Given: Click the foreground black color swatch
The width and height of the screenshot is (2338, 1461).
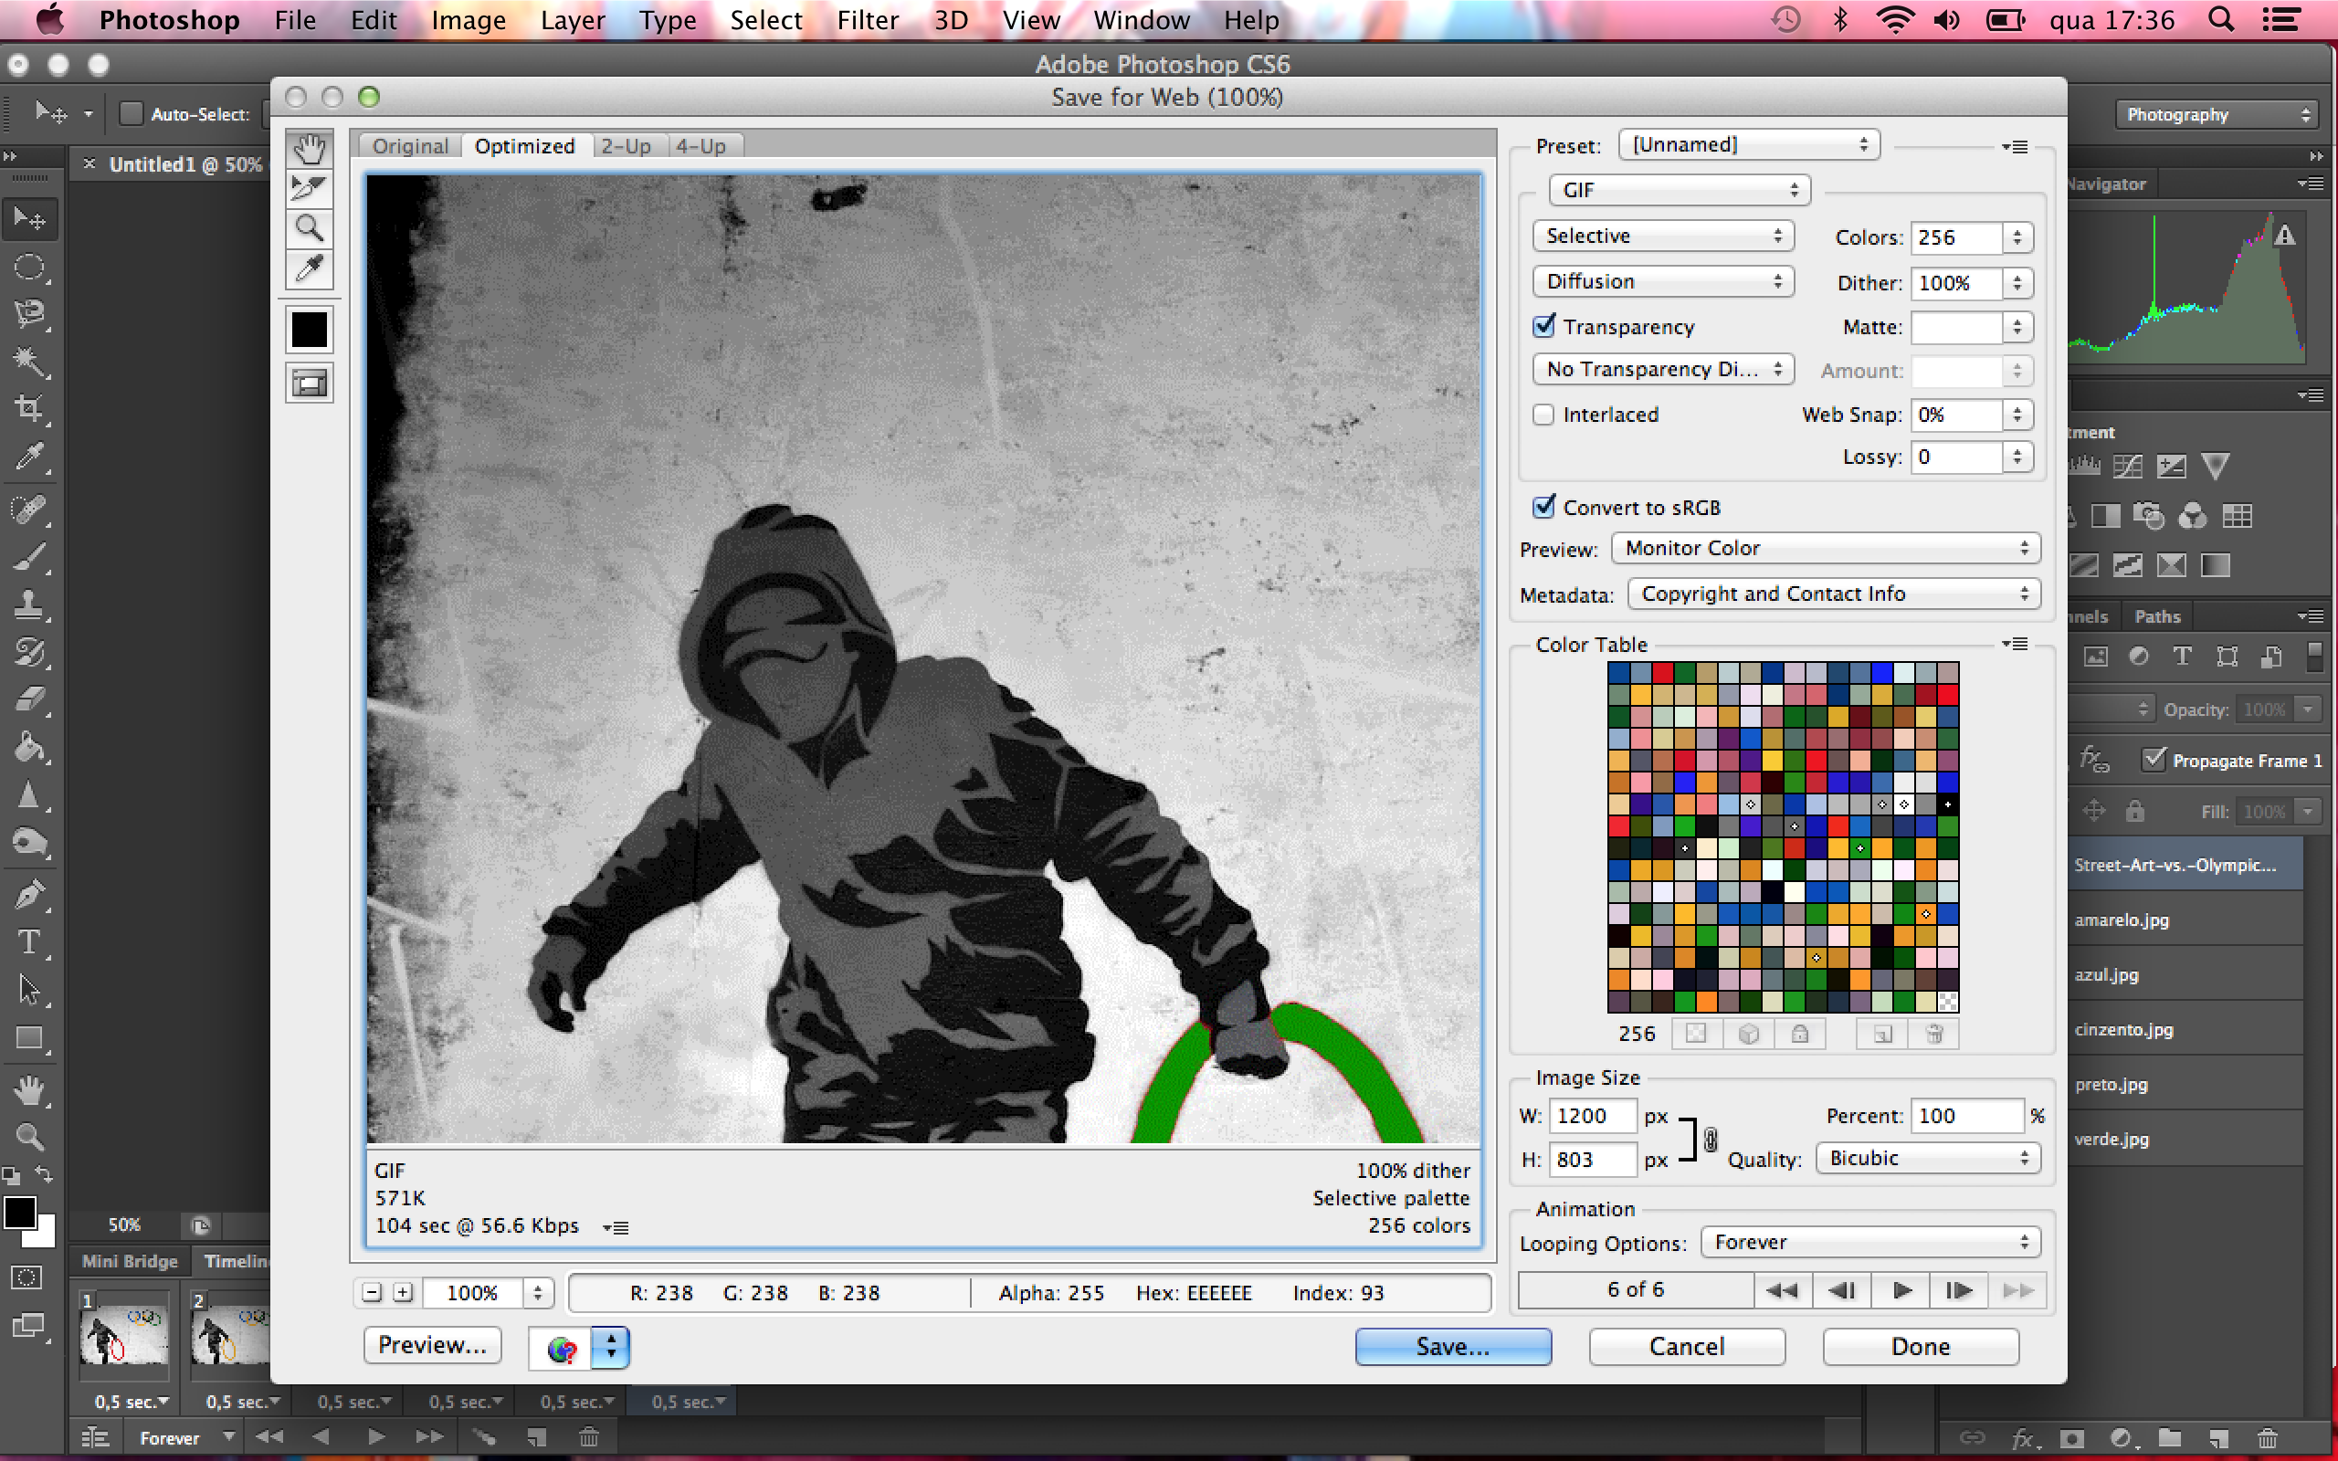Looking at the screenshot, I should [x=19, y=1212].
